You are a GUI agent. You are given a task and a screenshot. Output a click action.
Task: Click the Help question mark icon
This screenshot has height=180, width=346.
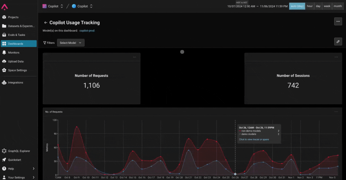pyautogui.click(x=4, y=168)
